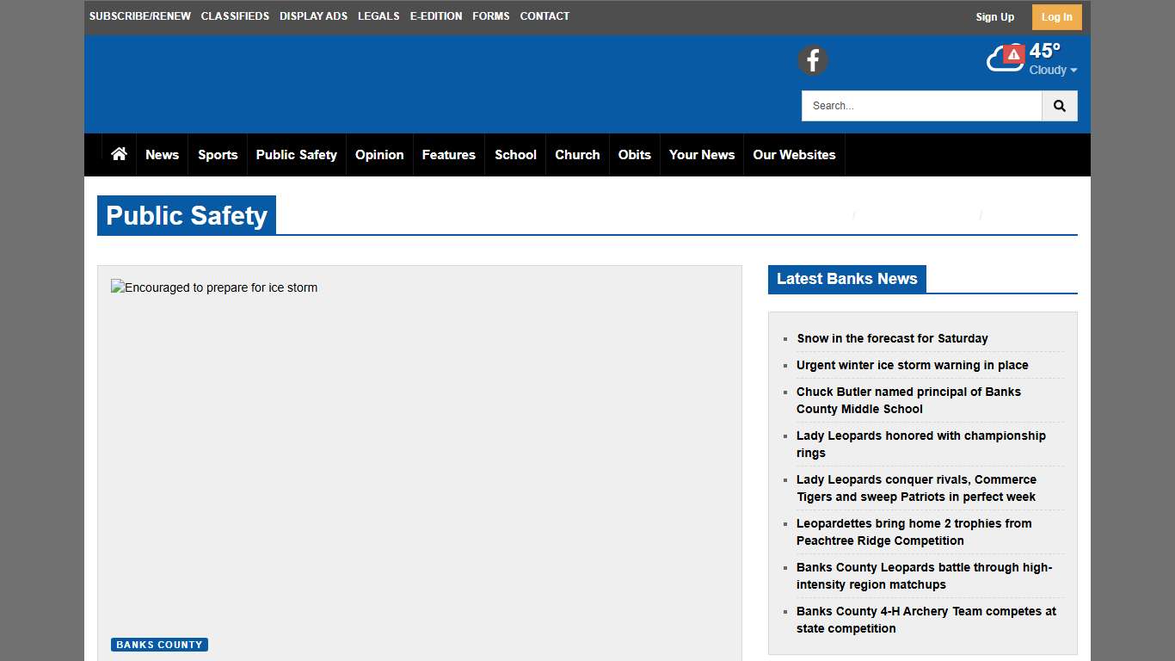The image size is (1175, 661).
Task: Select the Banks County category tag
Action: tap(159, 645)
